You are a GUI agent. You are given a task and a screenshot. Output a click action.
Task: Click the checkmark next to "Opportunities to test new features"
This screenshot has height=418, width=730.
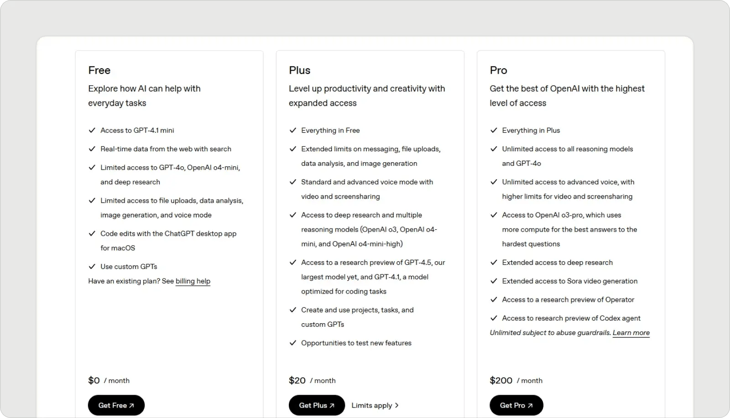292,343
